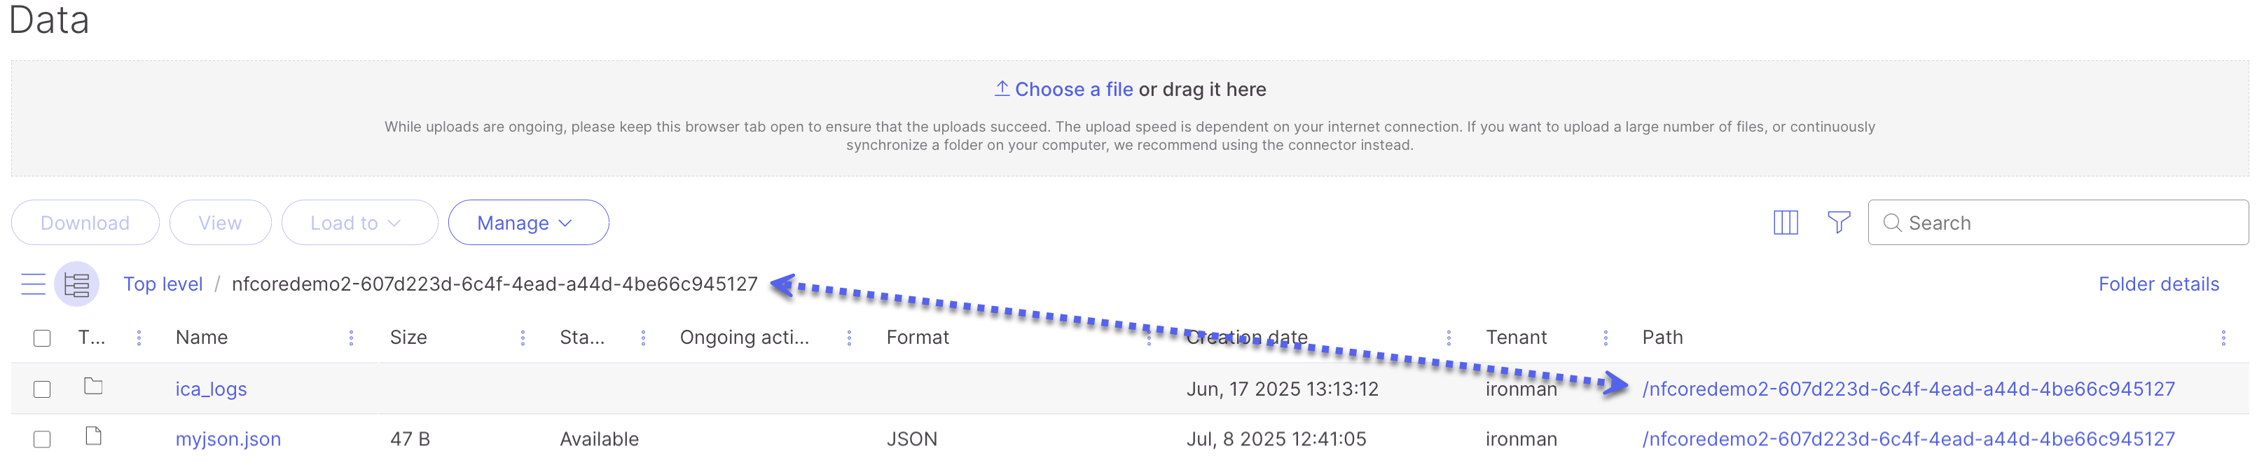Screen dimensions: 2264x465
Task: Click the column chooser icon
Action: pyautogui.click(x=1785, y=223)
